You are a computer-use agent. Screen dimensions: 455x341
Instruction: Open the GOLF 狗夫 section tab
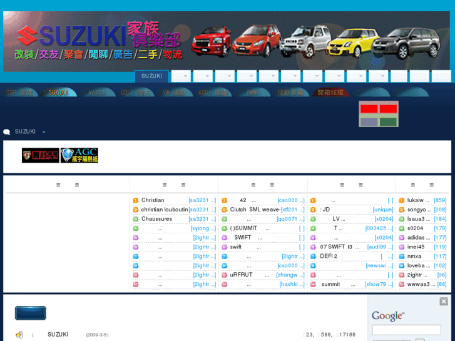[x=136, y=93]
